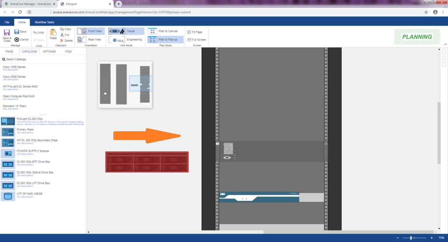Click the Redo button
This screenshot has height=242, width=448.
[x=38, y=40]
